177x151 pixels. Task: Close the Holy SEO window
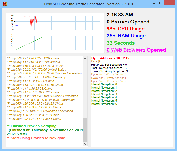pos(170,3)
